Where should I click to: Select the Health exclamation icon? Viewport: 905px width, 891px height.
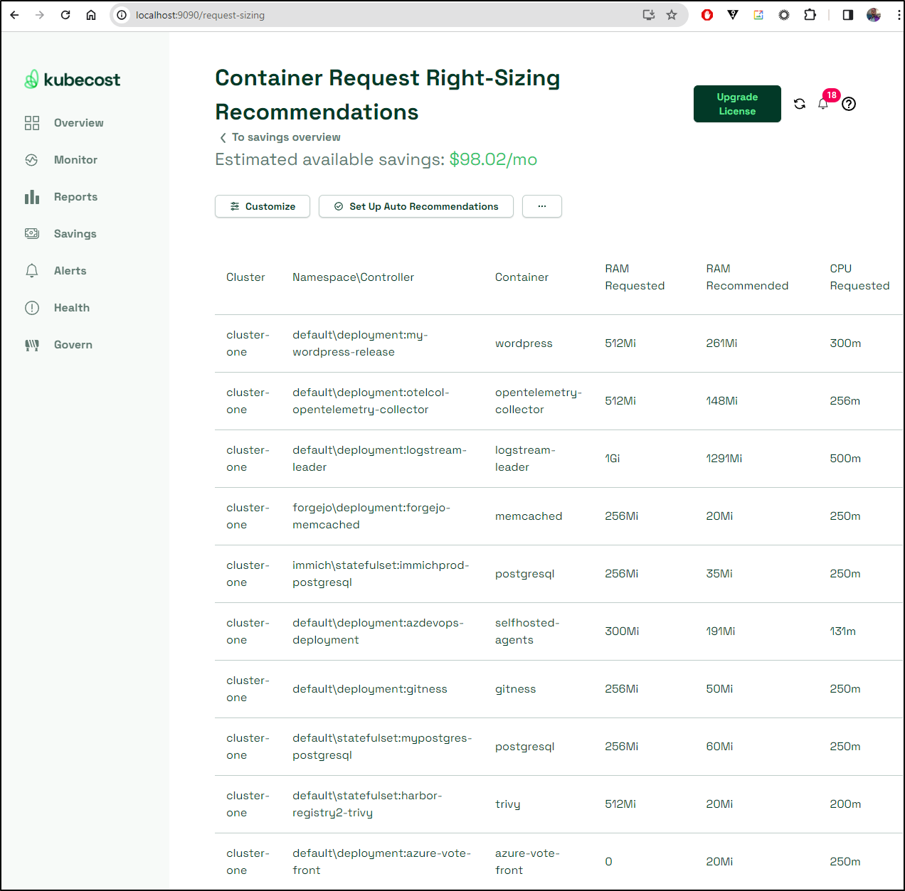(x=32, y=308)
